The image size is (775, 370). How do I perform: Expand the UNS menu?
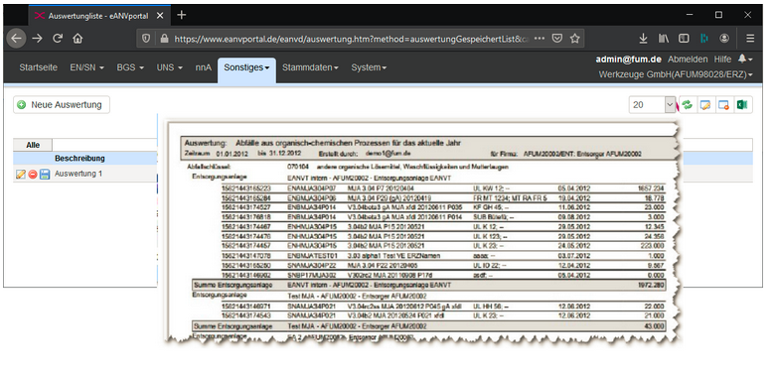click(170, 67)
